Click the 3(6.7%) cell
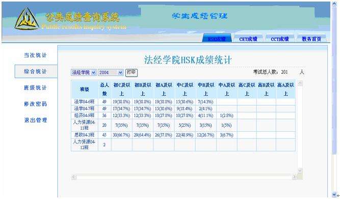This screenshot has height=199, width=340. tap(227, 135)
